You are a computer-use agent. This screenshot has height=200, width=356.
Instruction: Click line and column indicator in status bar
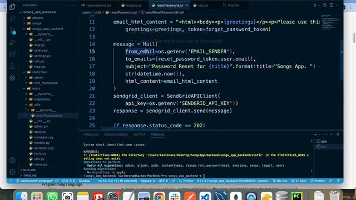(x=117, y=181)
